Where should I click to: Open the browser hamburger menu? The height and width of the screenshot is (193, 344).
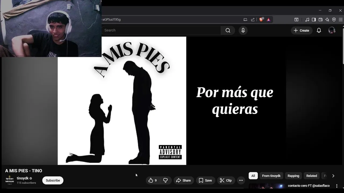[x=341, y=20]
